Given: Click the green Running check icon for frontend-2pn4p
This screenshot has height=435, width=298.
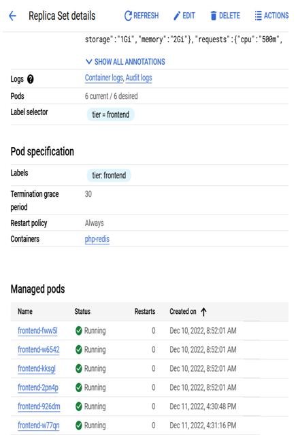Looking at the screenshot, I should point(79,387).
